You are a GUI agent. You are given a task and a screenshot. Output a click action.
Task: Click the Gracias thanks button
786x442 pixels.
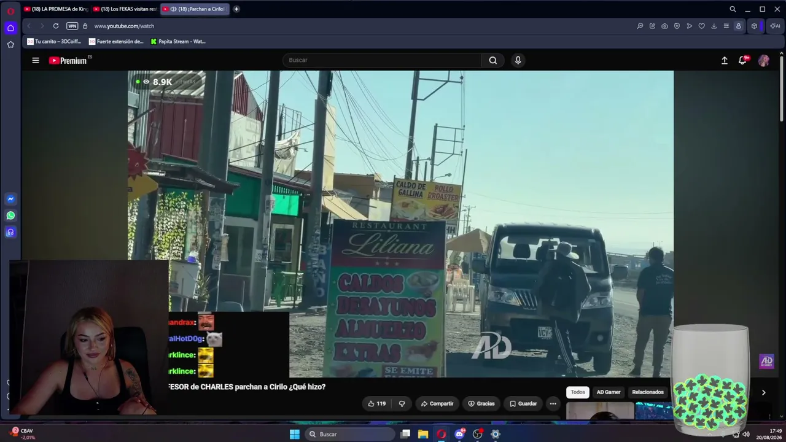point(481,403)
